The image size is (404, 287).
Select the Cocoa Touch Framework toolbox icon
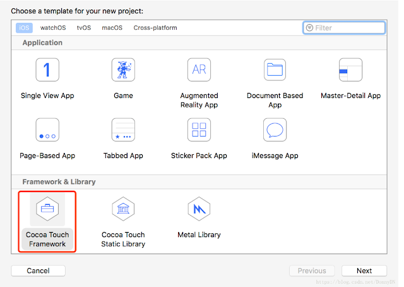point(47,209)
